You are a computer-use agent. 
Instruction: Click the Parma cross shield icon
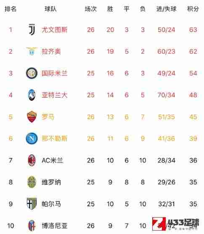32,204
